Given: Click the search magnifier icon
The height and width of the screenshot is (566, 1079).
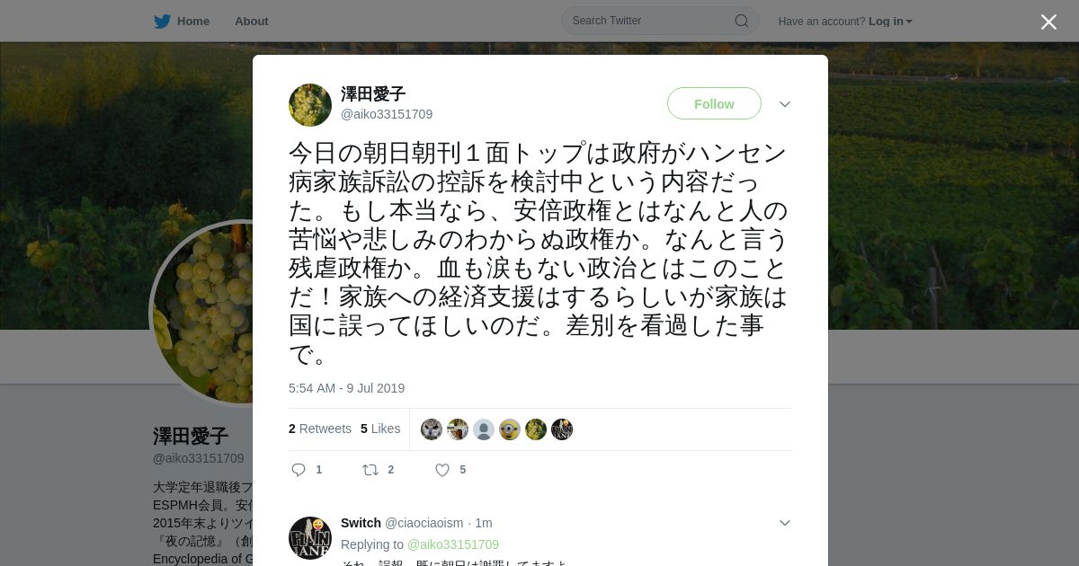Looking at the screenshot, I should point(742,21).
